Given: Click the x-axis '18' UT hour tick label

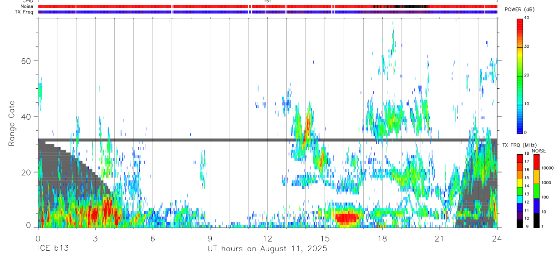Looking at the screenshot, I should click(382, 239).
